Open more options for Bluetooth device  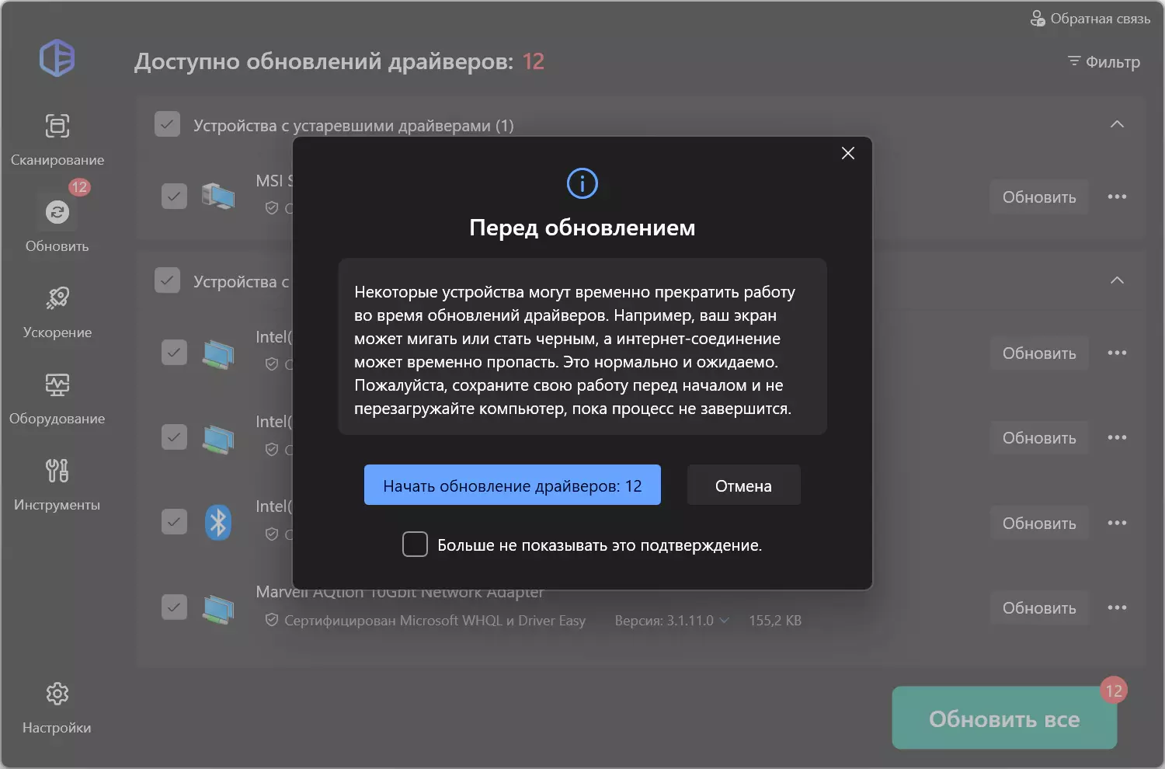[1117, 523]
